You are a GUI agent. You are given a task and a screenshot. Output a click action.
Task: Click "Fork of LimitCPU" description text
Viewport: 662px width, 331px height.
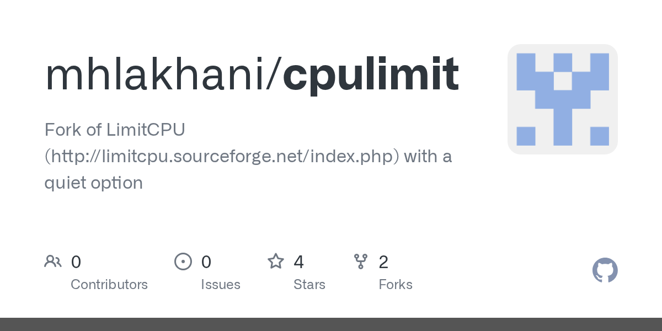pyautogui.click(x=115, y=130)
